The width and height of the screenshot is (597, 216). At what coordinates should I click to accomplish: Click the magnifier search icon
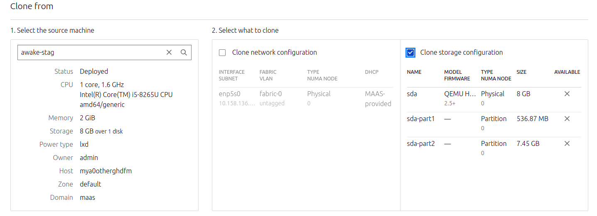click(x=184, y=53)
